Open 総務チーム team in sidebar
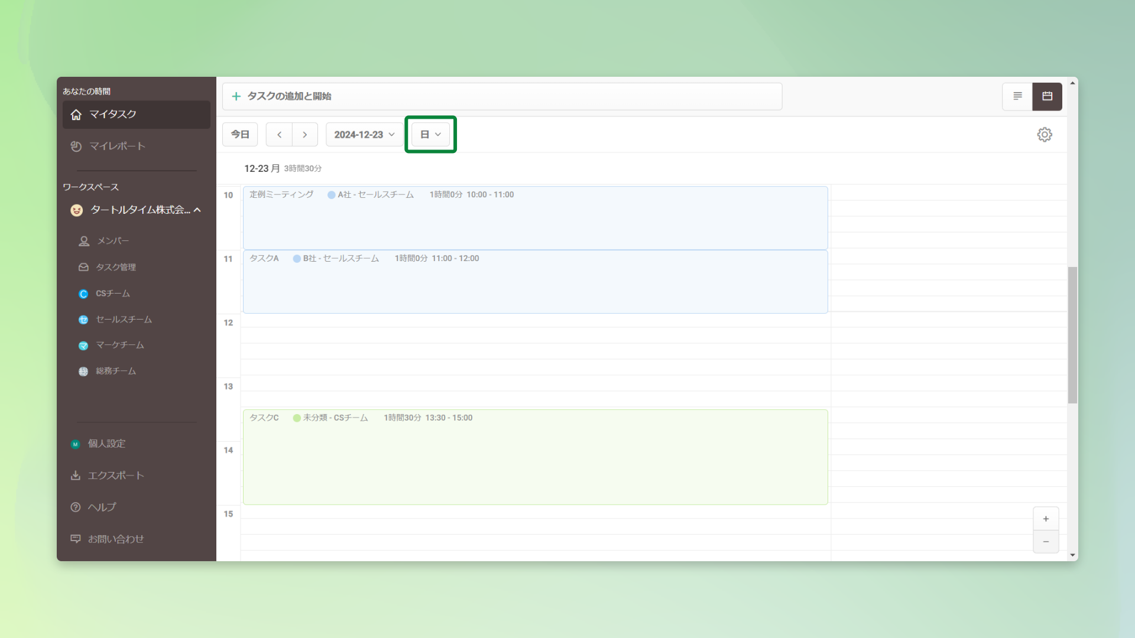 click(115, 371)
